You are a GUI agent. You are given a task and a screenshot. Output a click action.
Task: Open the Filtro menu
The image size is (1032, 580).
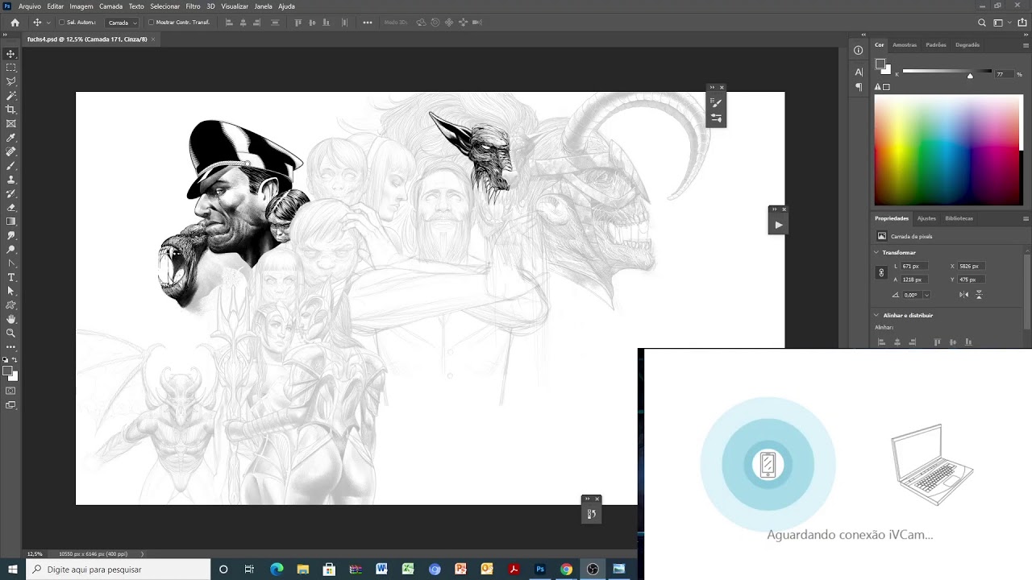click(x=193, y=6)
